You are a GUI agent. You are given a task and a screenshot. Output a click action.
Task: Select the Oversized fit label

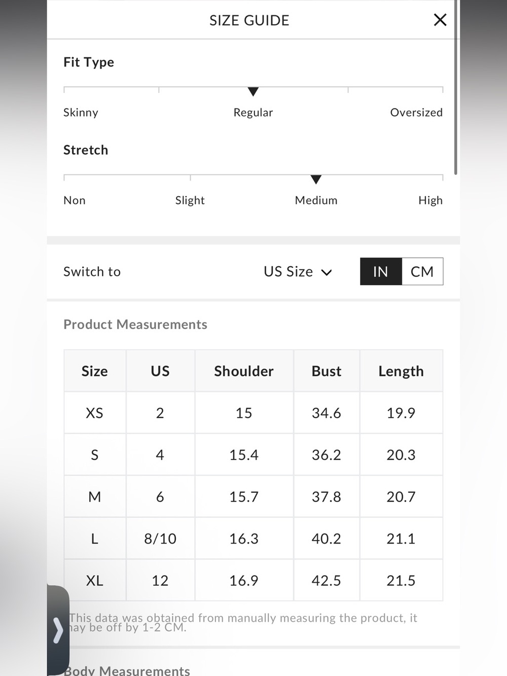(x=416, y=113)
